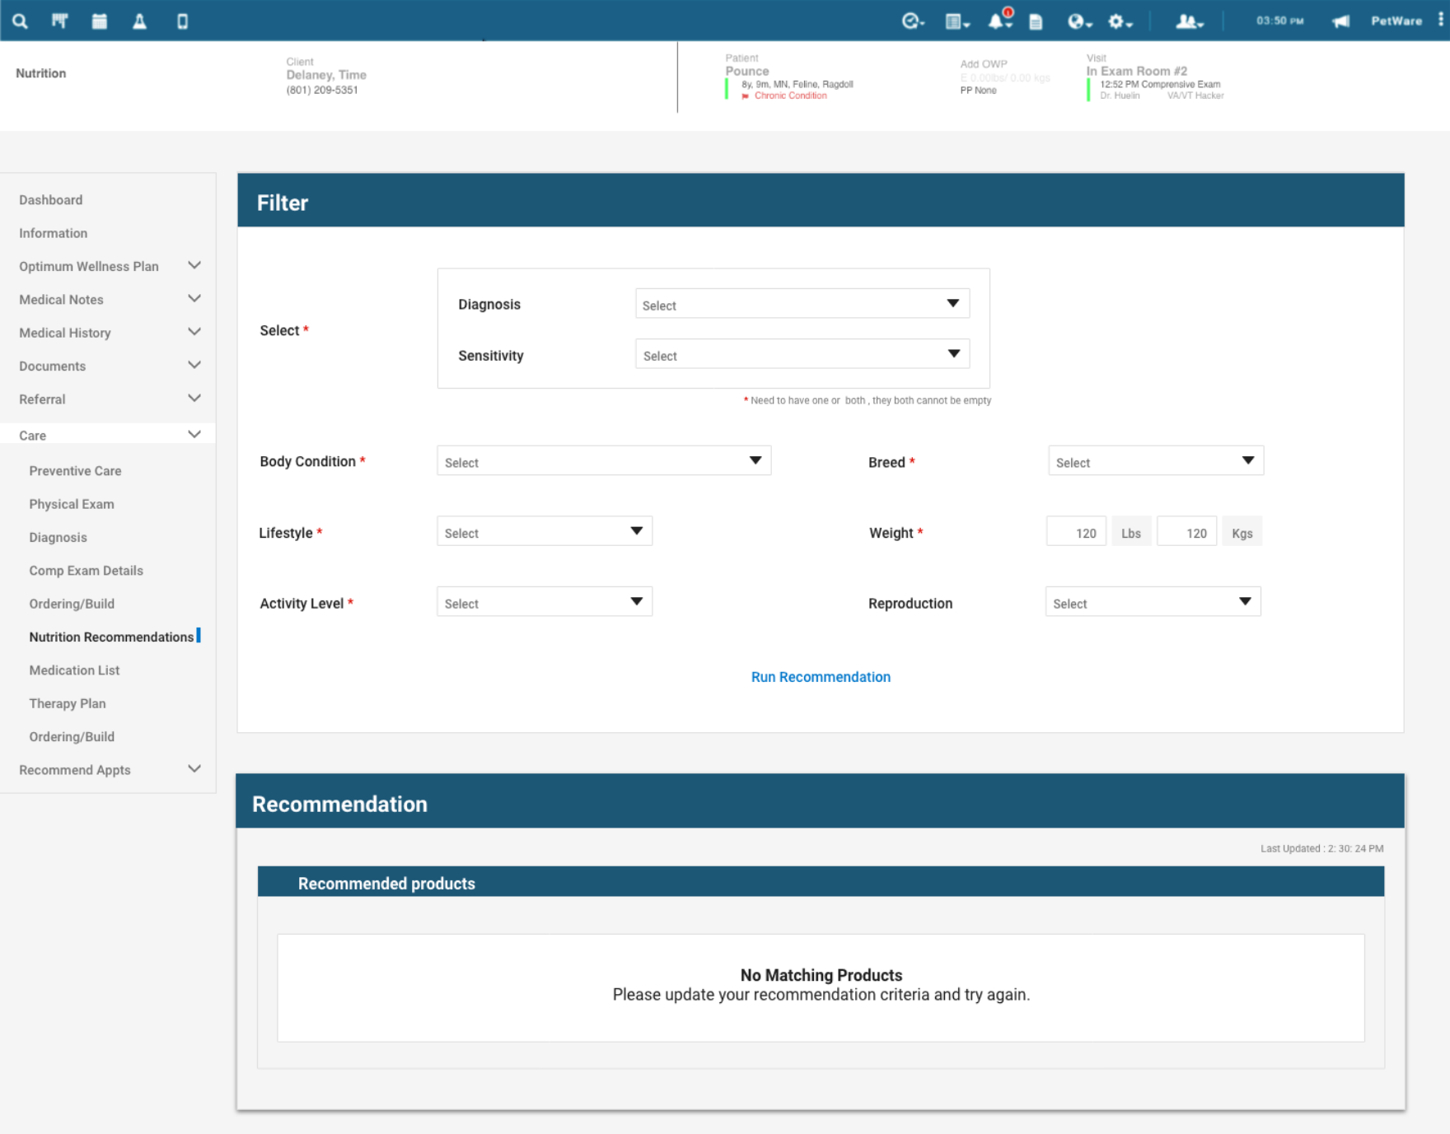Open the globe menu icon
The height and width of the screenshot is (1134, 1450).
1079,21
